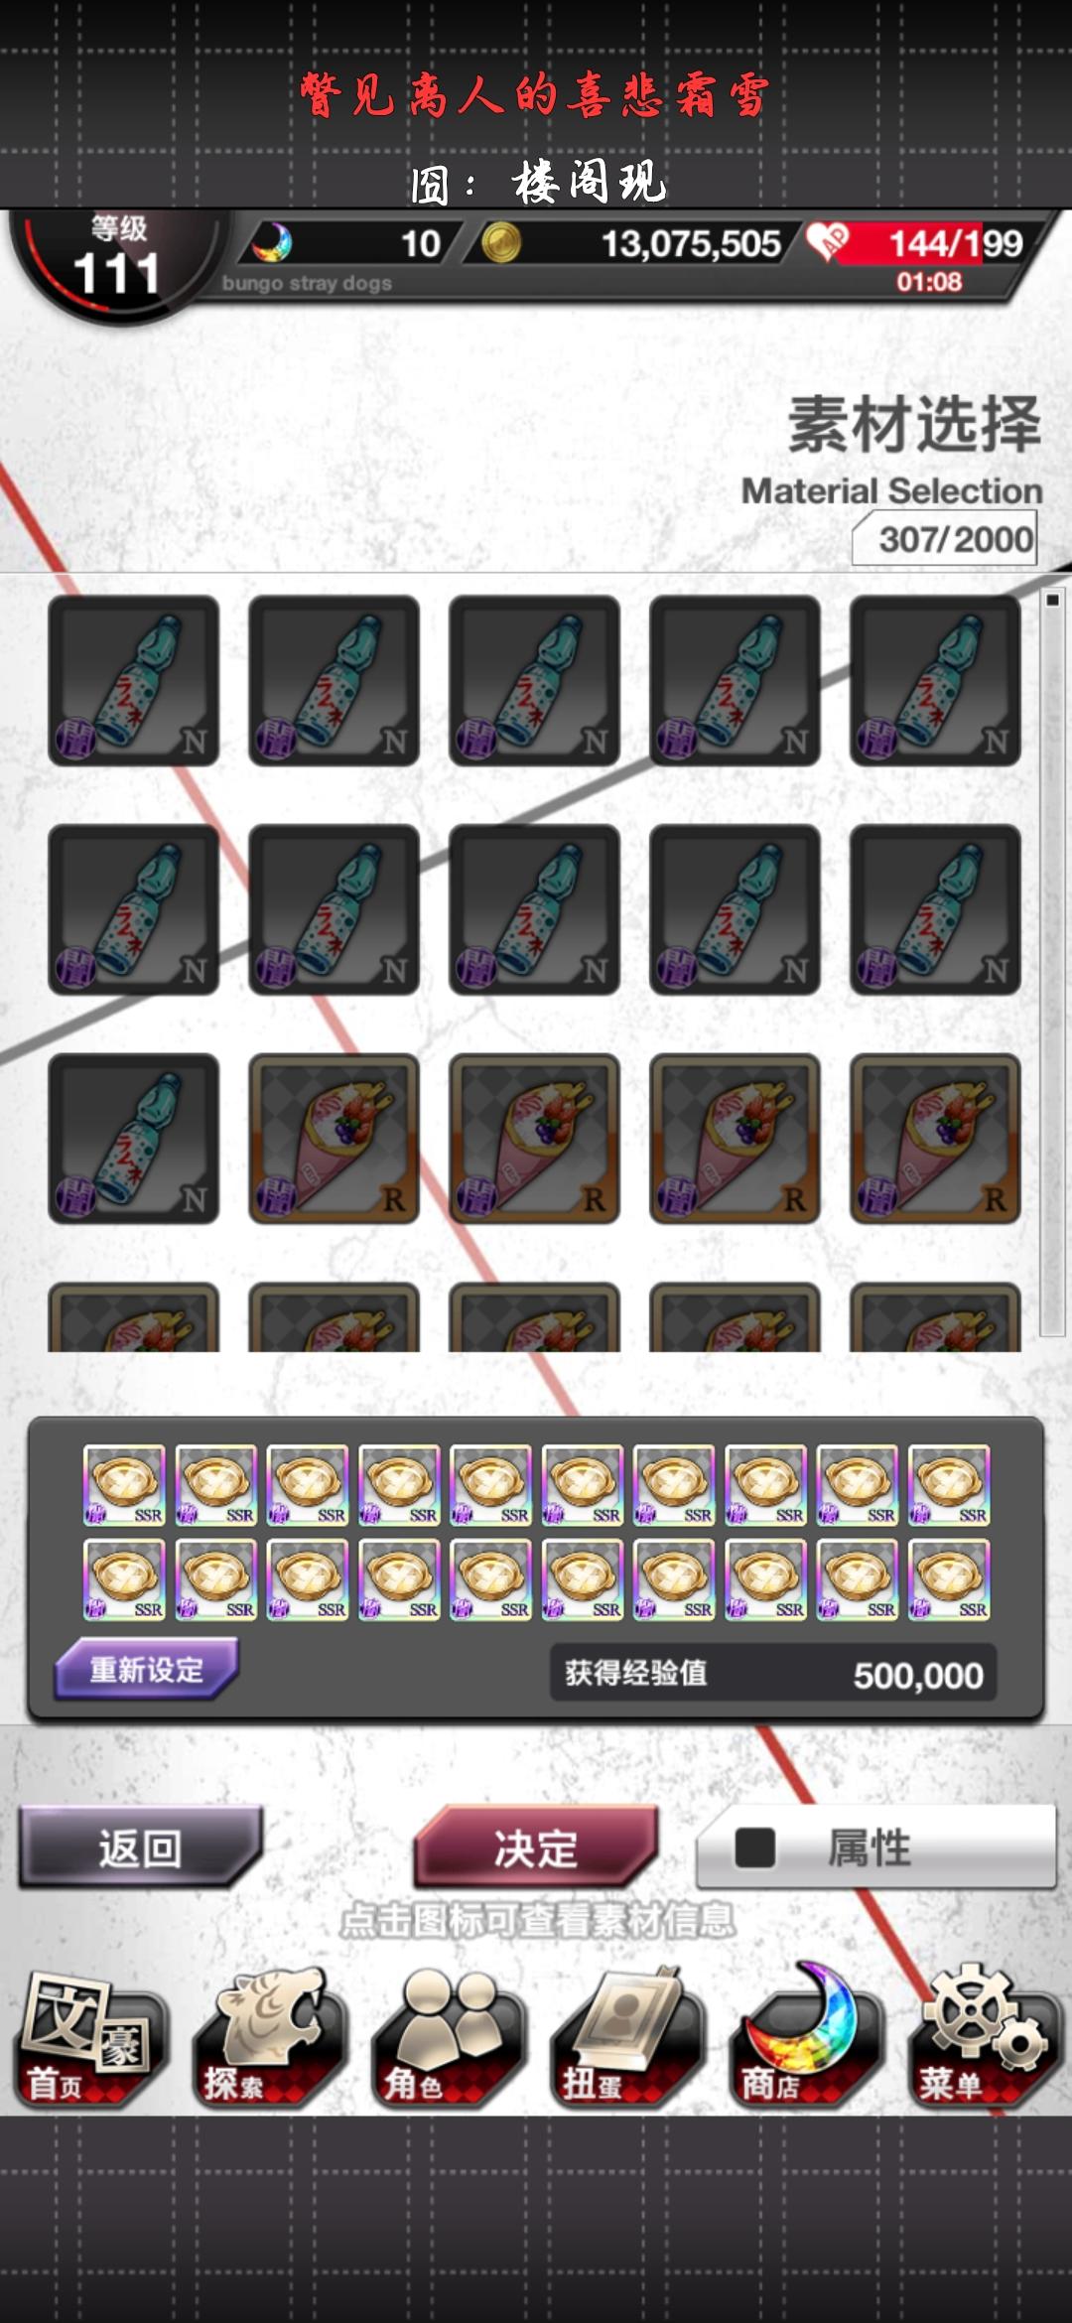
Task: Remove the first selected SSR hotpot item
Action: pos(124,1485)
